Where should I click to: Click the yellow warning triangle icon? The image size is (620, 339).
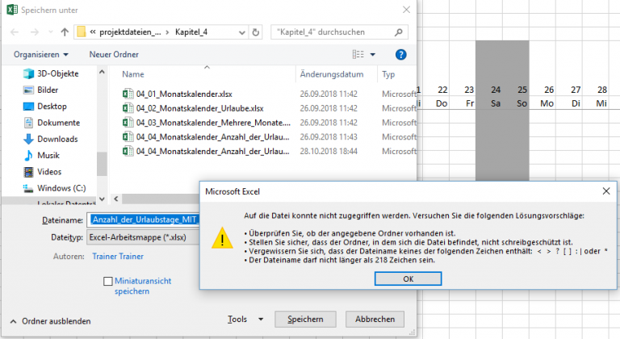[x=222, y=238]
